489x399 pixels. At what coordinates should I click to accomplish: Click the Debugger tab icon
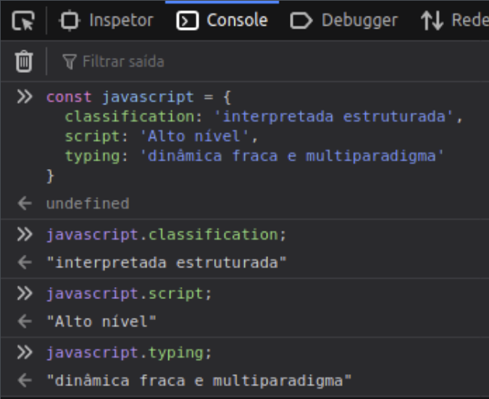coord(300,21)
